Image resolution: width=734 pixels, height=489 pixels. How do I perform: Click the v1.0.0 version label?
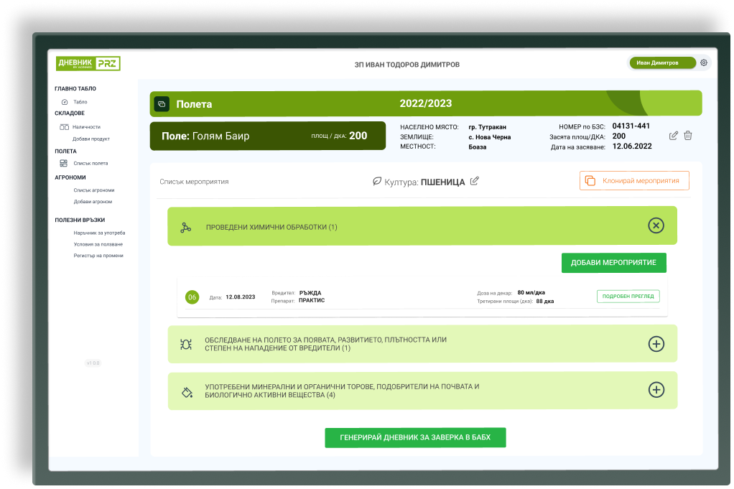click(93, 363)
